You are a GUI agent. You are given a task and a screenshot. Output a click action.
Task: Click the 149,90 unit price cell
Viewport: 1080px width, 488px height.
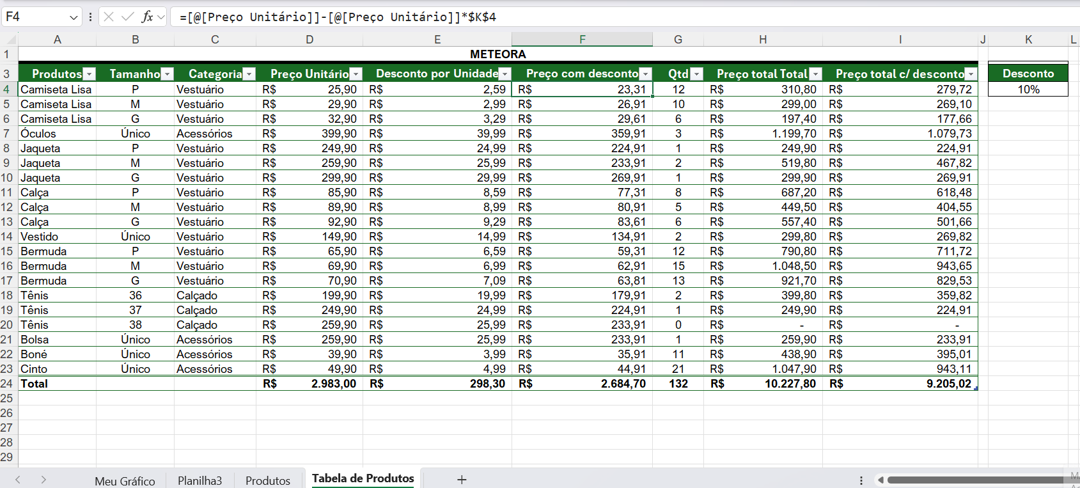tap(309, 237)
